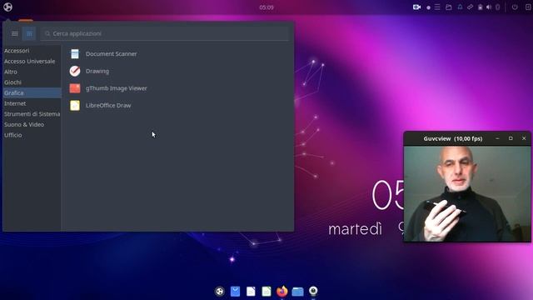Open the Places folder tray applet
The height and width of the screenshot is (300, 533).
pyautogui.click(x=449, y=7)
